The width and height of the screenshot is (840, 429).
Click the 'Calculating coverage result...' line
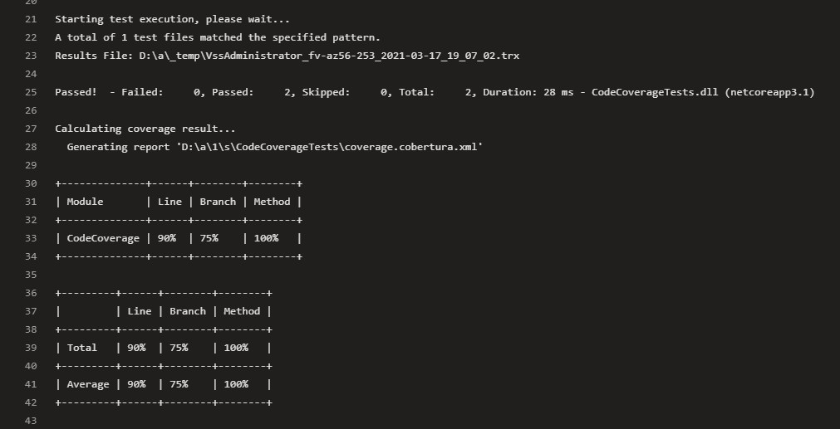145,129
